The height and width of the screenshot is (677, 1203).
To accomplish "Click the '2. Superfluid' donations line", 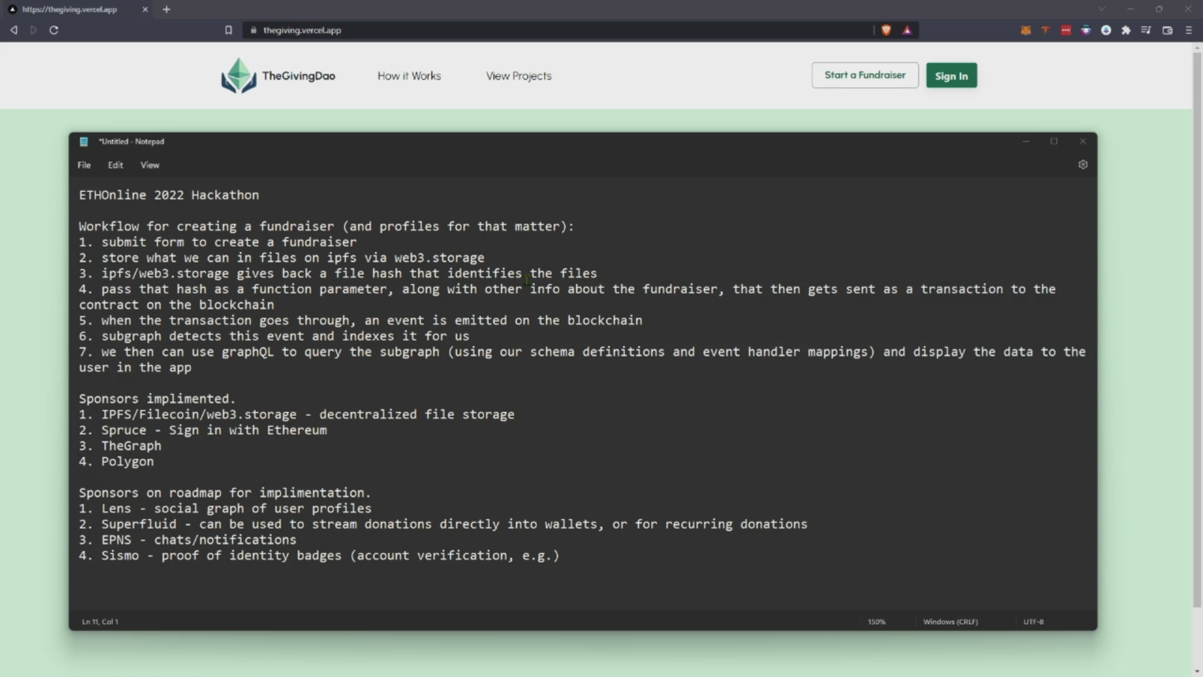I will tap(444, 524).
